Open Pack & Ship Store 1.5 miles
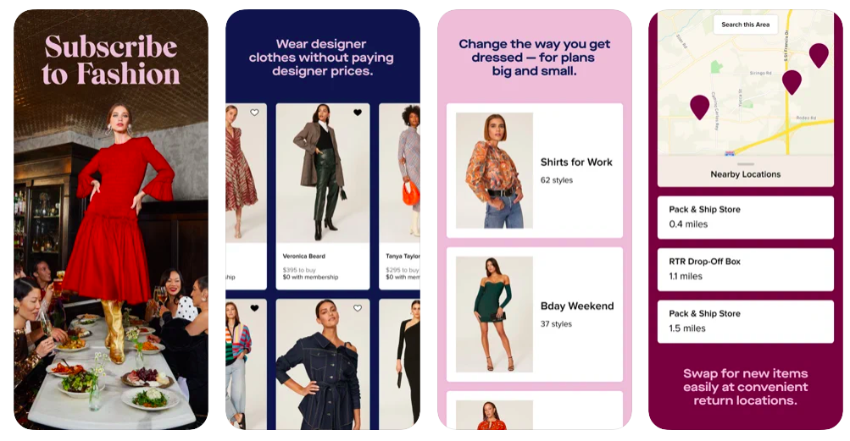 pyautogui.click(x=746, y=322)
